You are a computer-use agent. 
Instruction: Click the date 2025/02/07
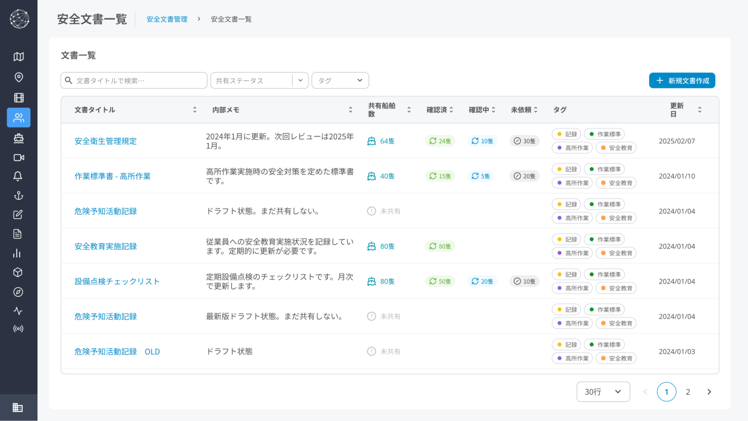click(x=677, y=141)
